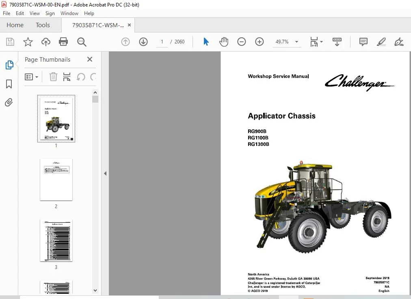The width and height of the screenshot is (411, 299).
Task: Click the 'September 2019' date text
Action: [377, 278]
